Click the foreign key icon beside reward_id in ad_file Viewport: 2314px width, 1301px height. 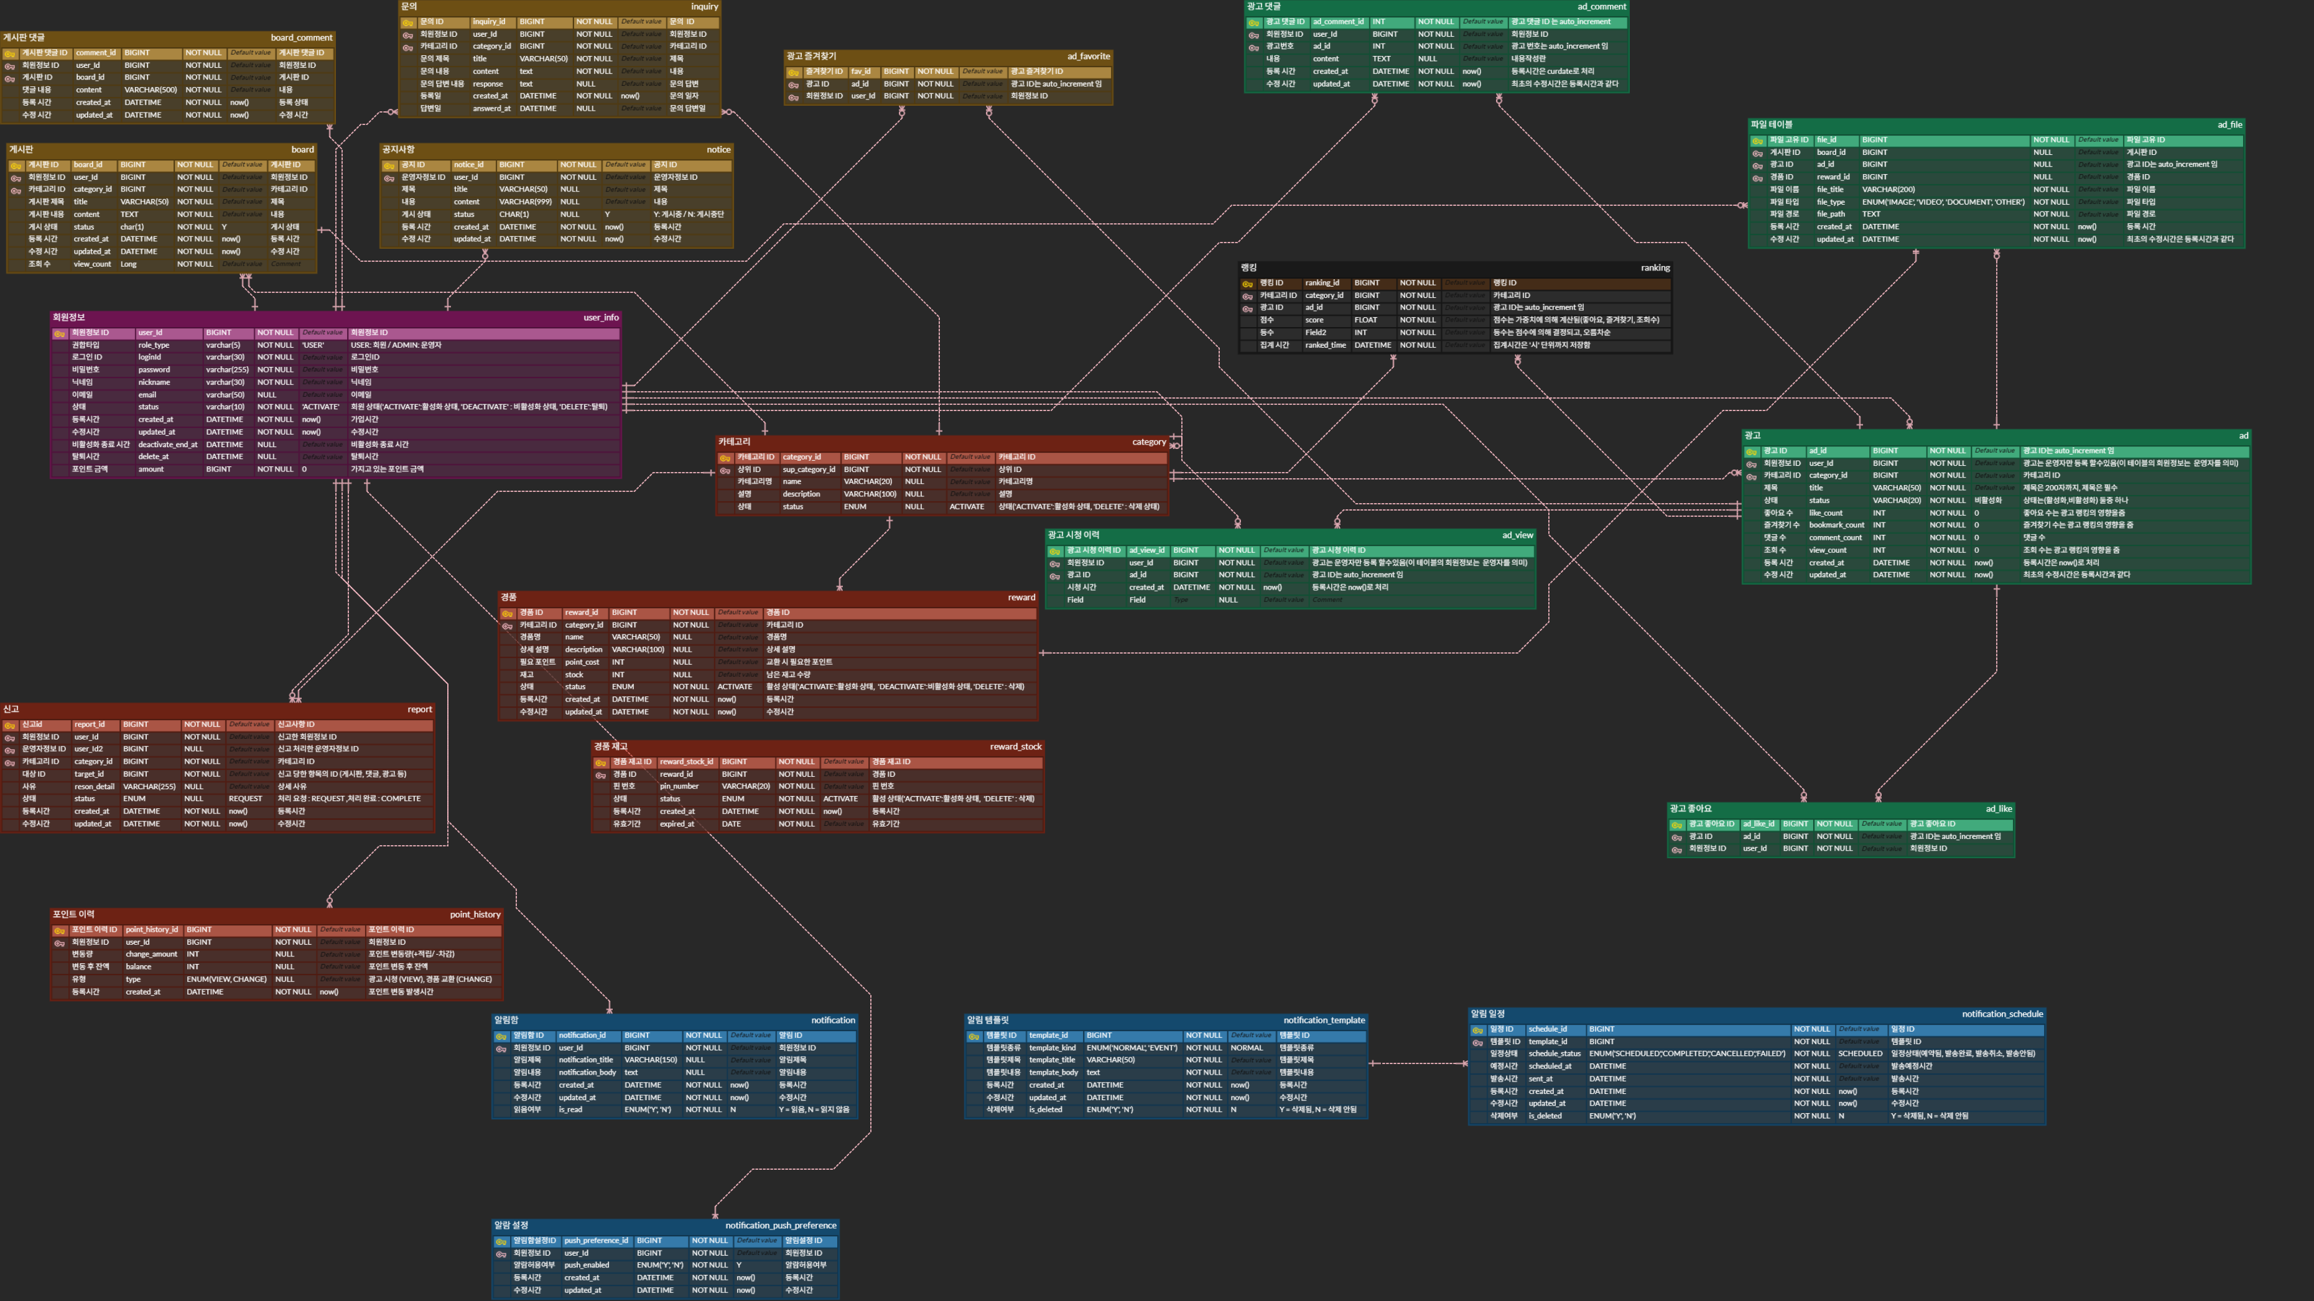point(1757,178)
